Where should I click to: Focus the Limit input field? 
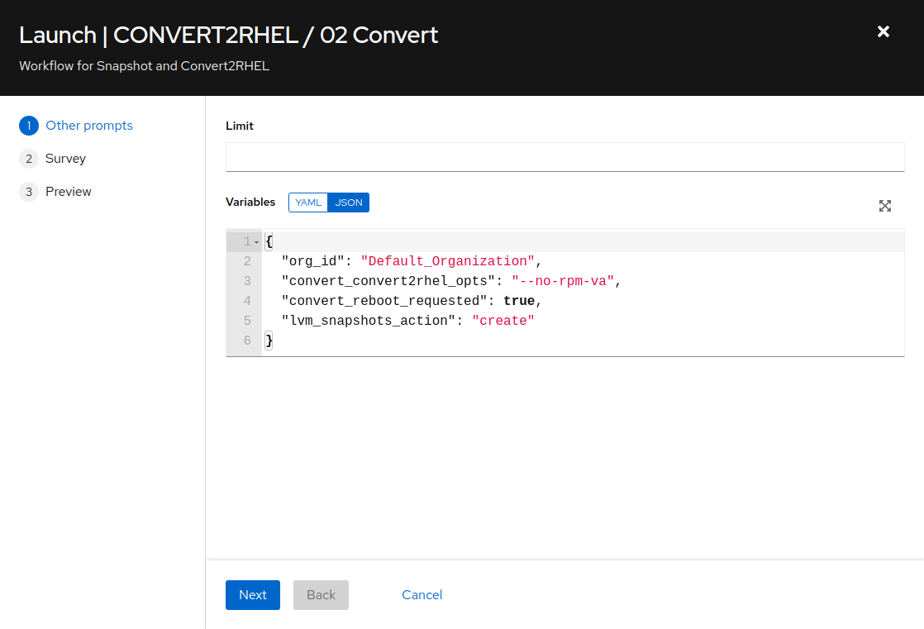click(564, 157)
